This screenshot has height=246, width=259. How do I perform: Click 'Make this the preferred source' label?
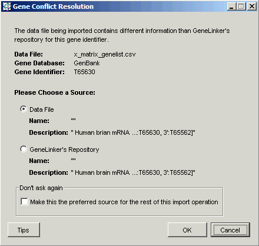point(124,202)
